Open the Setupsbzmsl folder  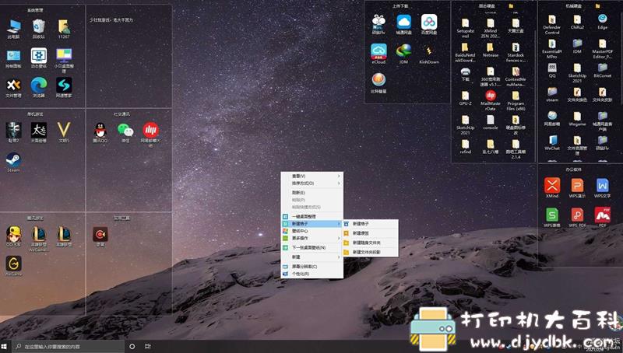coord(465,28)
